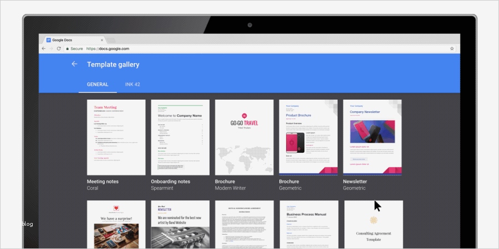Click the Newsletter label under the template
Viewport: 499px width, 249px height.
(x=355, y=181)
